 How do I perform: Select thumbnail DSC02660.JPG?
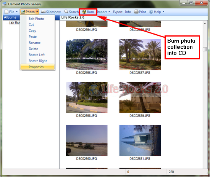(x=87, y=140)
